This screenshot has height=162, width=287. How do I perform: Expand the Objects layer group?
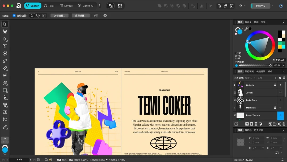tap(235, 85)
